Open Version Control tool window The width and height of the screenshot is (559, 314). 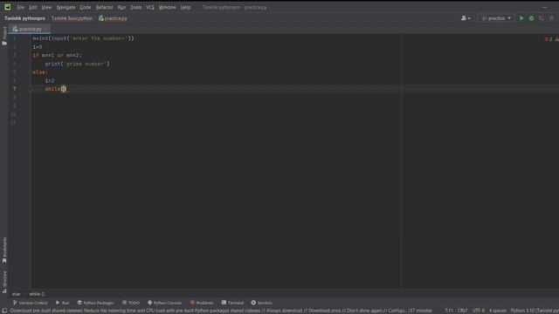coord(30,303)
